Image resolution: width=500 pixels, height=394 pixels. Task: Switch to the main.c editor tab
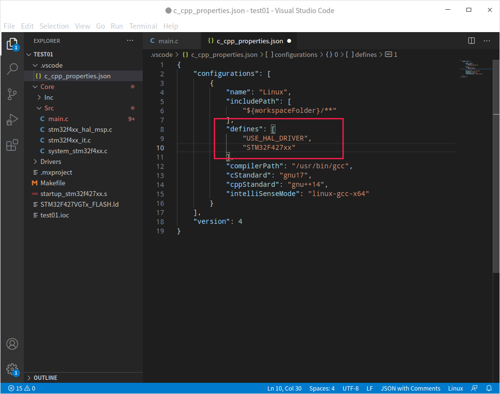pyautogui.click(x=172, y=41)
